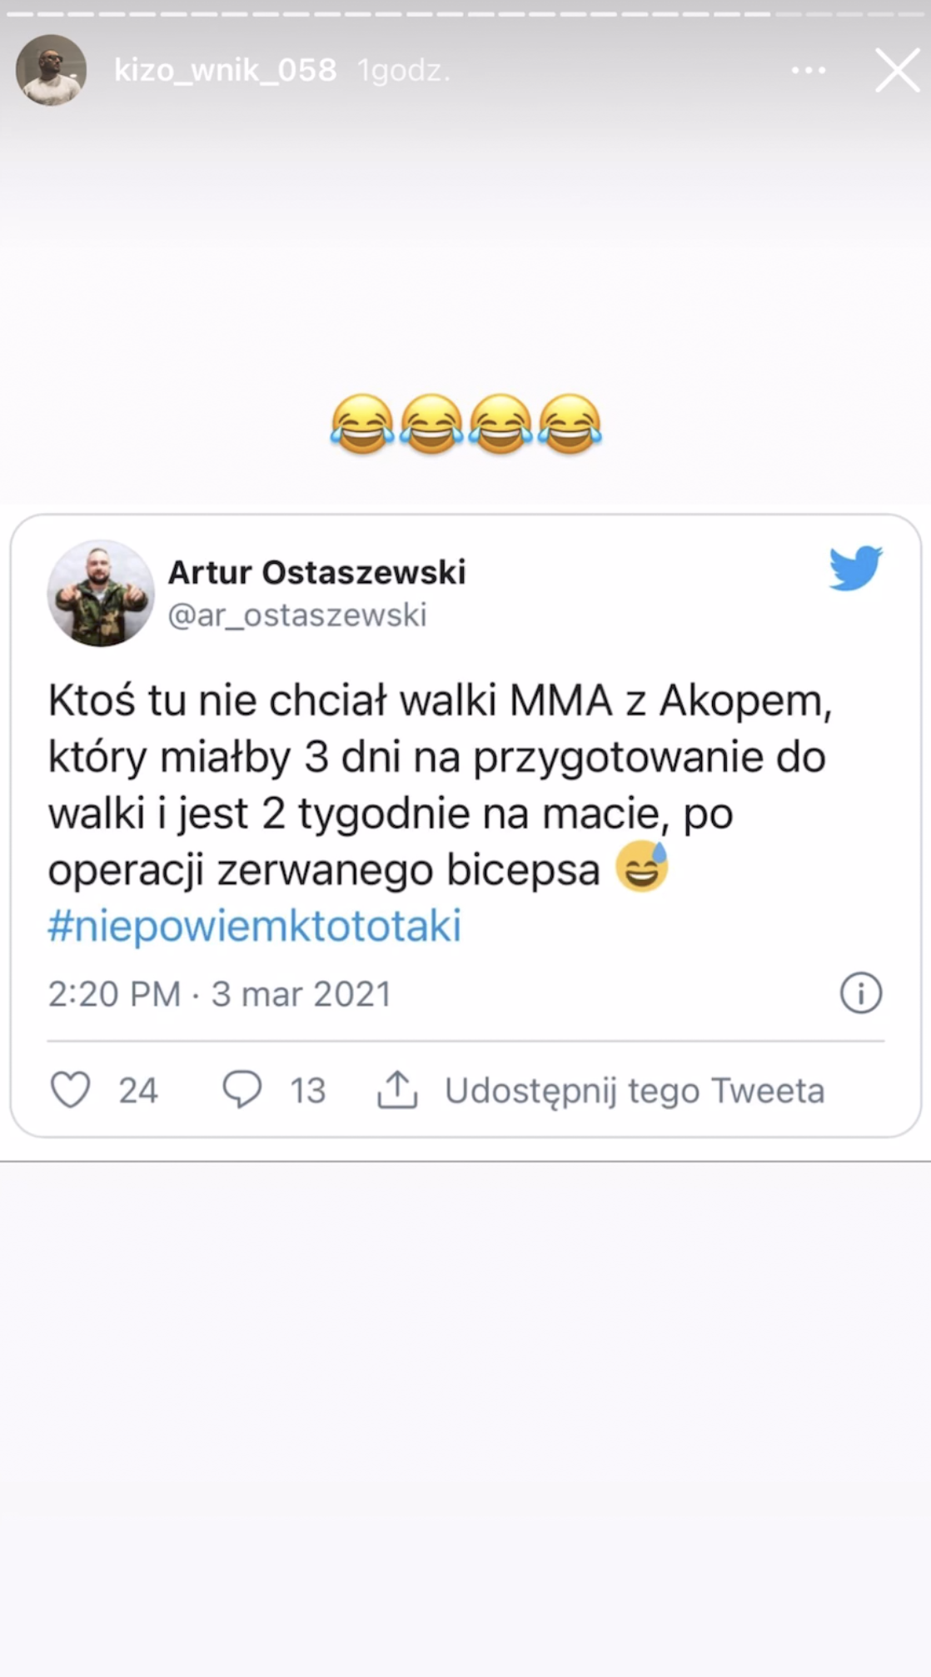Open replies via the speech bubble icon
The width and height of the screenshot is (931, 1677).
pos(242,1089)
